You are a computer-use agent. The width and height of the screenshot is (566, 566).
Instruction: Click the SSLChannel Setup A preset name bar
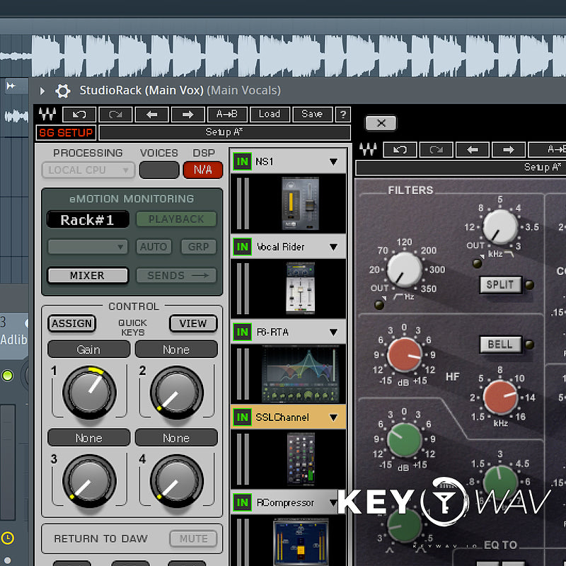coord(461,168)
